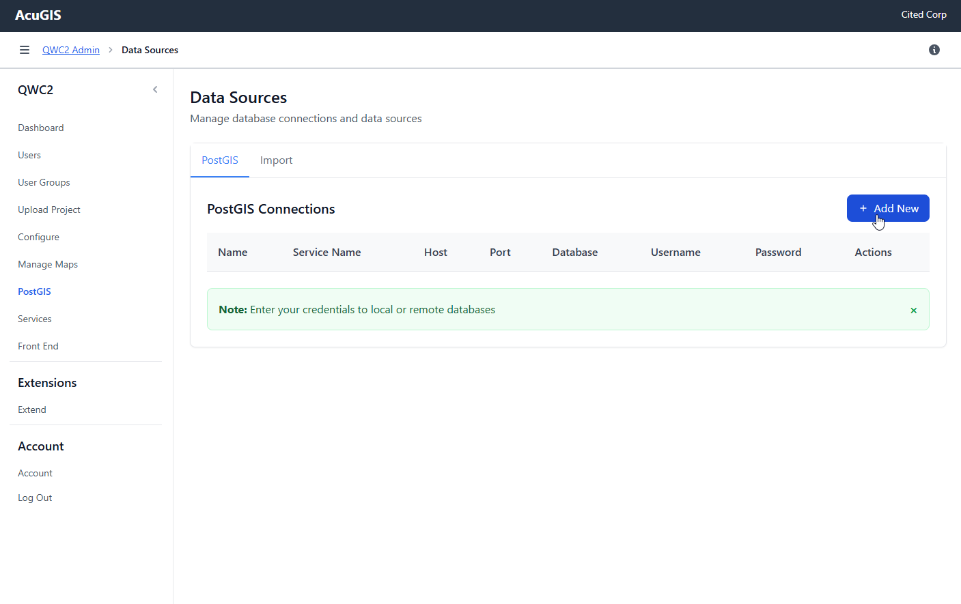Go to Front End settings
This screenshot has height=604, width=961.
point(38,346)
